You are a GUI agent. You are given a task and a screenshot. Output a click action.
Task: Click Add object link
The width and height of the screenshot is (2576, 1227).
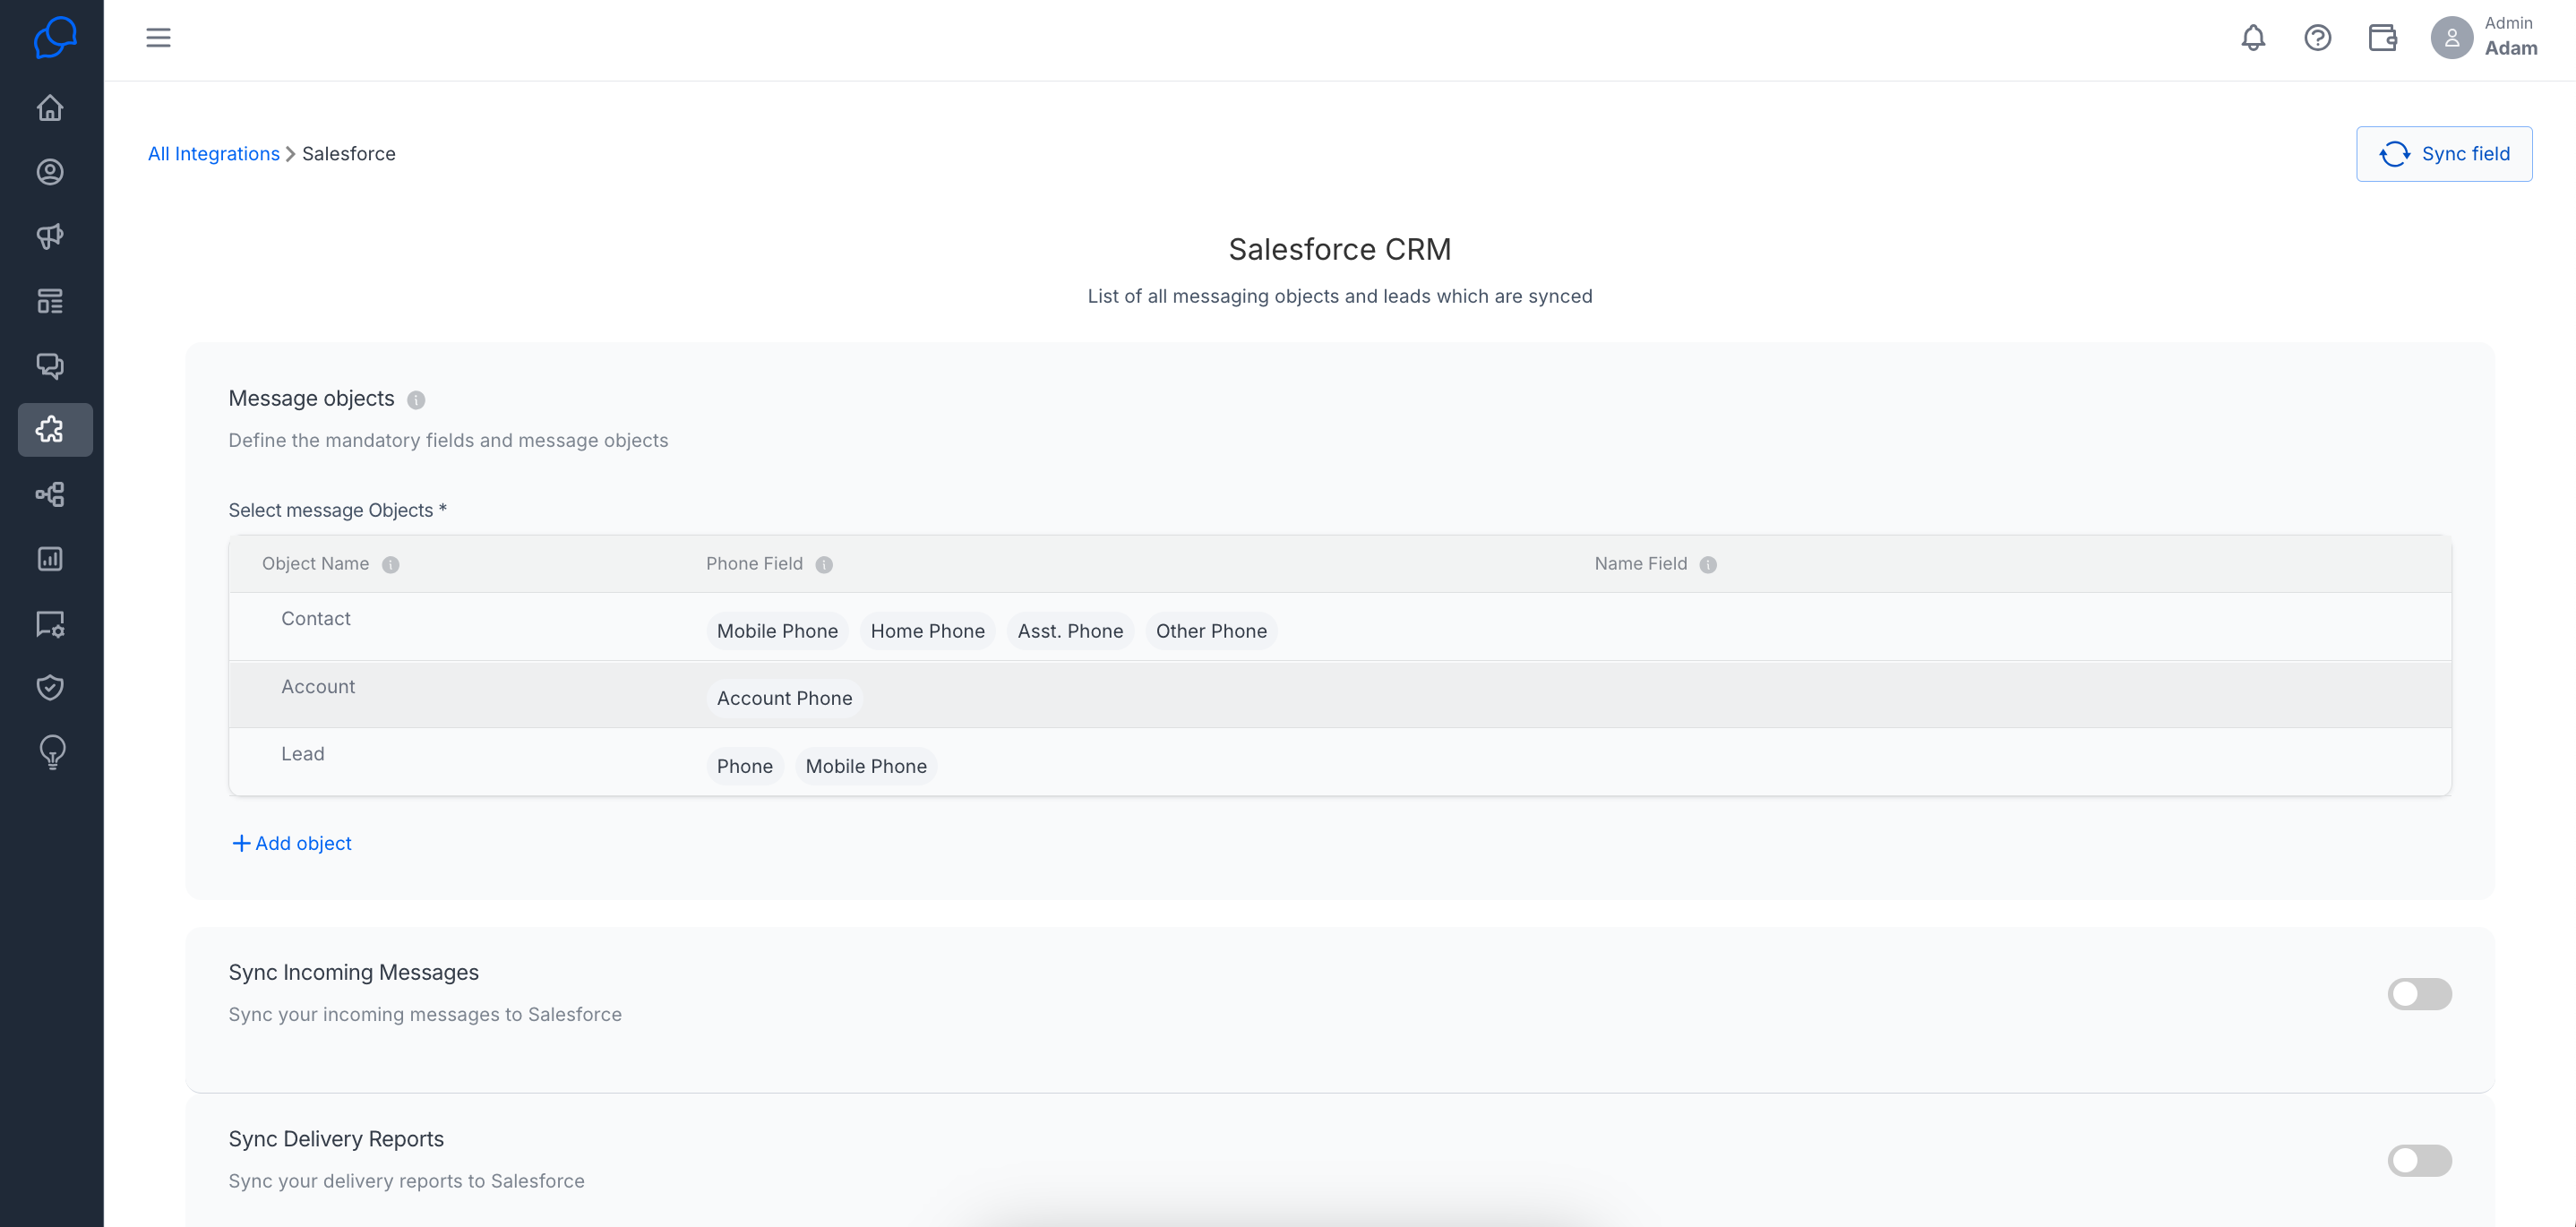pos(291,844)
